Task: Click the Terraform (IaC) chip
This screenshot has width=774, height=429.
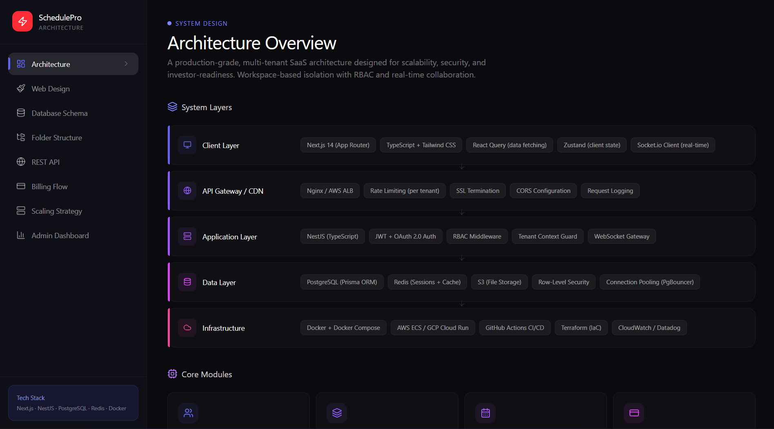Action: [x=581, y=327]
